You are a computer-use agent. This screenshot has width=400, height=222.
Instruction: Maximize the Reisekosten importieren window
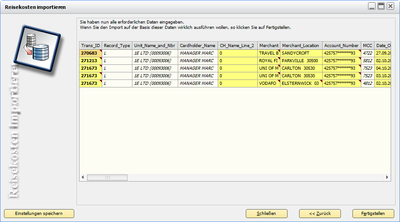click(381, 6)
